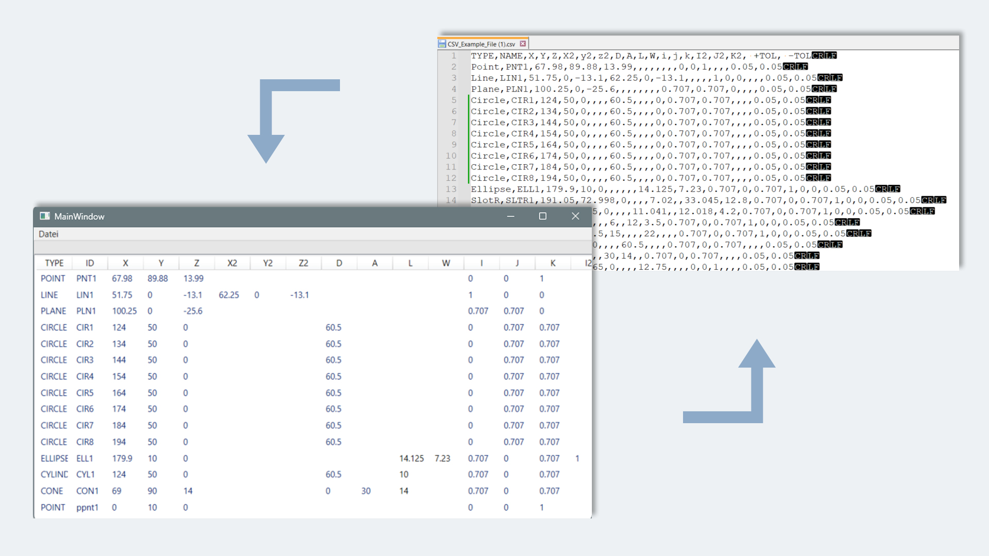989x556 pixels.
Task: Select the TYPE column header
Action: (x=53, y=263)
